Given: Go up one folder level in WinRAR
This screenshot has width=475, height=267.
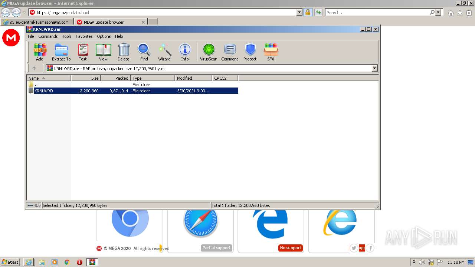Looking at the screenshot, I should 34,68.
